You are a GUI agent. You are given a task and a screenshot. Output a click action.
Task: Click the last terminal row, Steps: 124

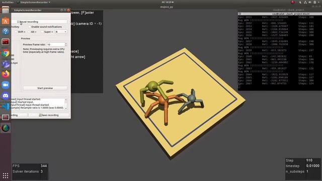pyautogui.click(x=276, y=83)
